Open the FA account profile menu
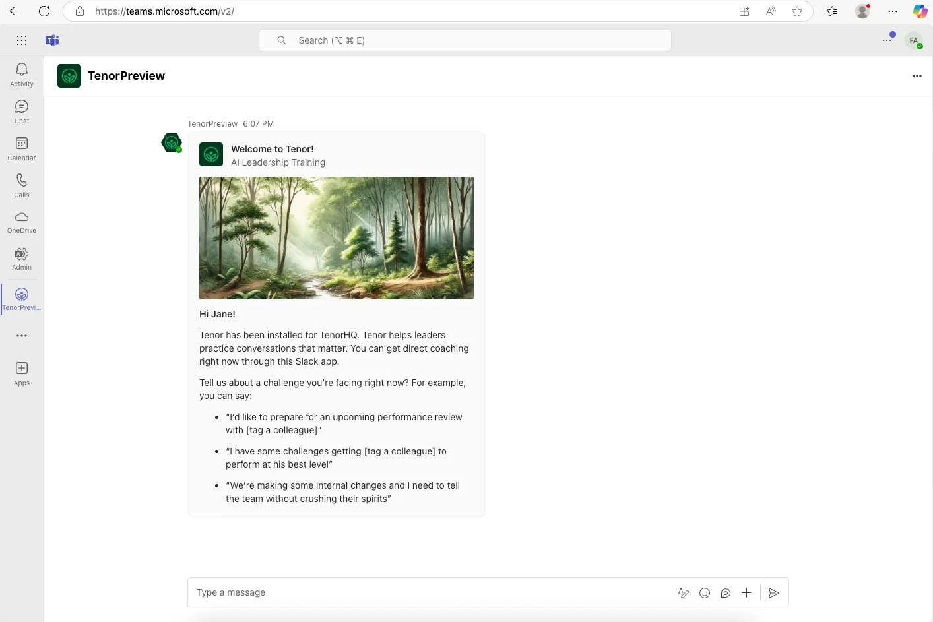This screenshot has height=622, width=933. [x=915, y=40]
